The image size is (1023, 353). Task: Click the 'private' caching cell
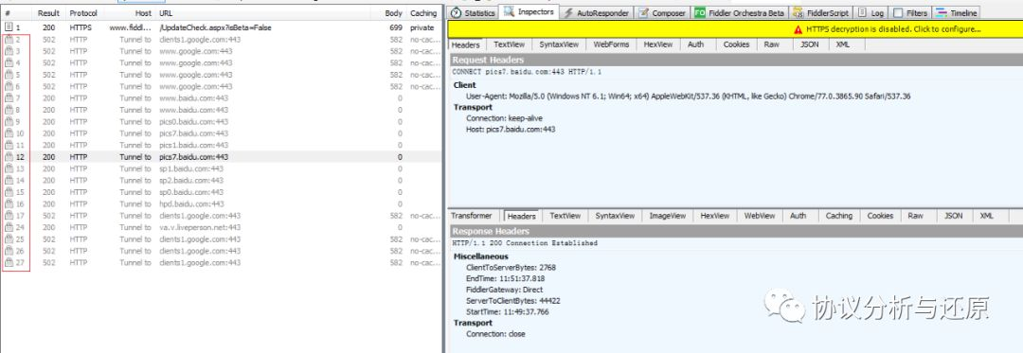[x=422, y=27]
